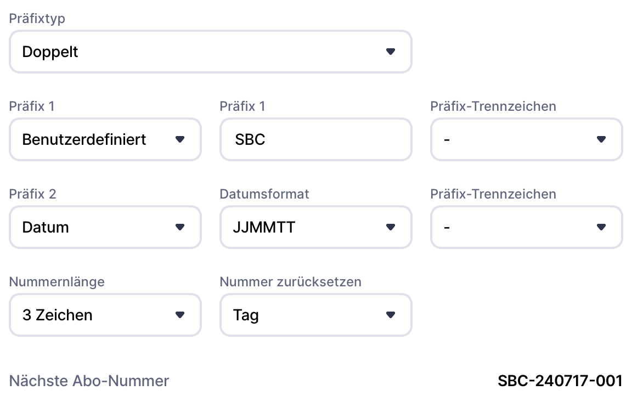The height and width of the screenshot is (407, 643).
Task: Click the caret icon next to Datum
Action: pos(180,227)
